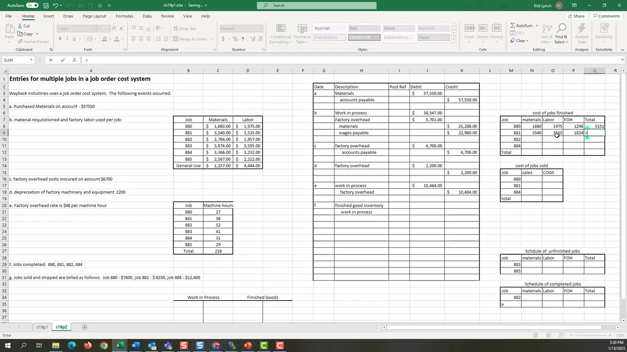Open the View tab
Viewport: 627px width, 352px height.
(188, 16)
